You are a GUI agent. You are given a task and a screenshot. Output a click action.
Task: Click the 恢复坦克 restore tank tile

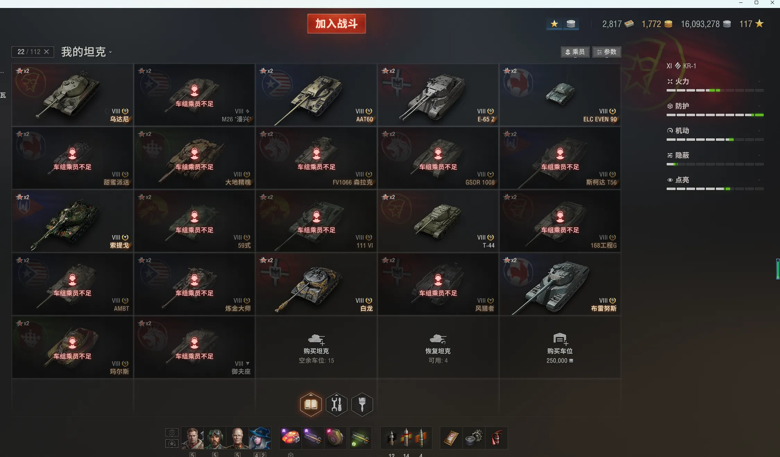[438, 347]
